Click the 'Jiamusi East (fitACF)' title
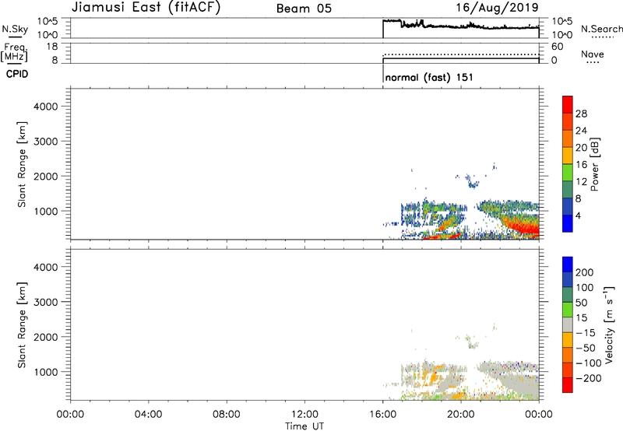623x431 pixels. coord(146,8)
